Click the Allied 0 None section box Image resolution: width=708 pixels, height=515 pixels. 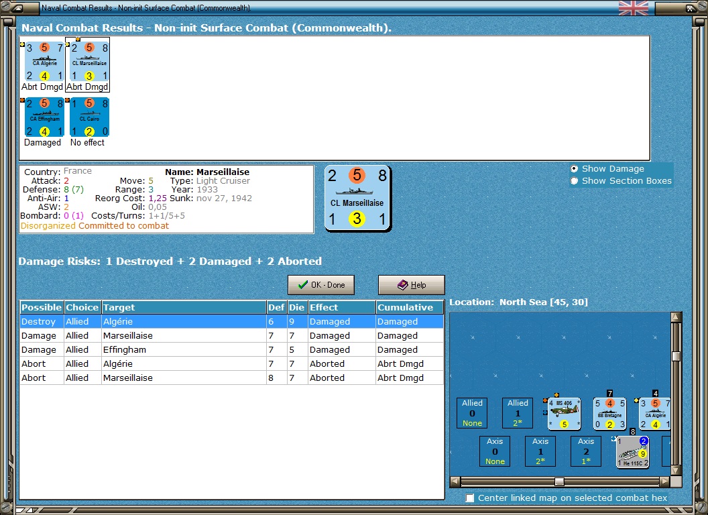click(x=472, y=413)
